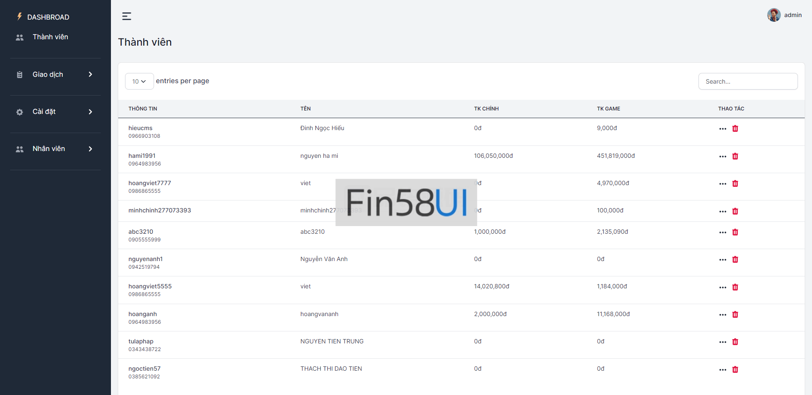Expand the Nhân viên sidebar section

point(55,149)
